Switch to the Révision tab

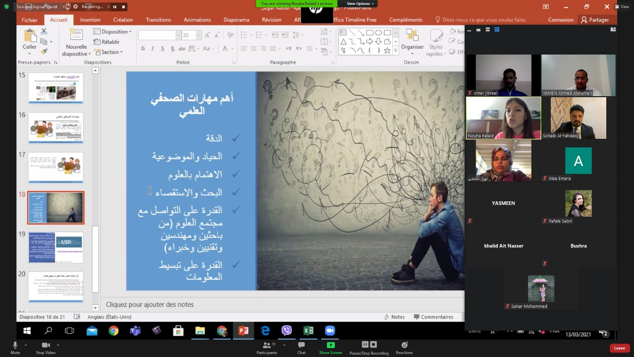[271, 20]
